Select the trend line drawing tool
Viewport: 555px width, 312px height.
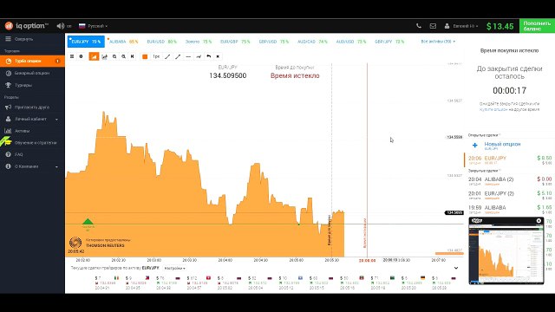pyautogui.click(x=167, y=56)
